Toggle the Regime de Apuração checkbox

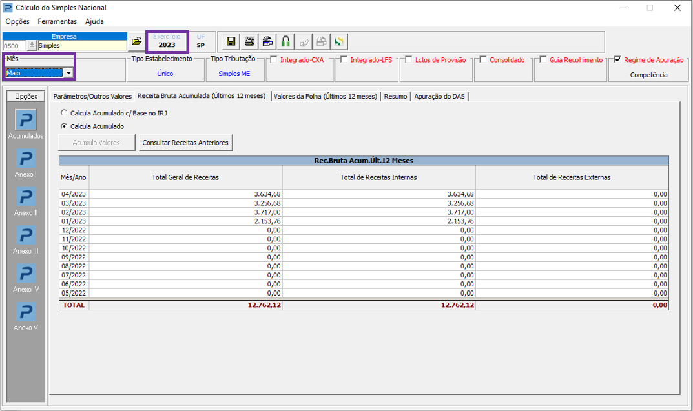(x=617, y=59)
